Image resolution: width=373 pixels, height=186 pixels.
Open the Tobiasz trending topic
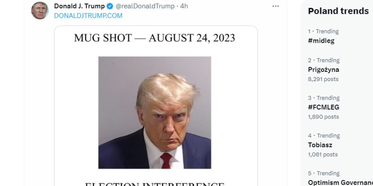click(x=320, y=145)
